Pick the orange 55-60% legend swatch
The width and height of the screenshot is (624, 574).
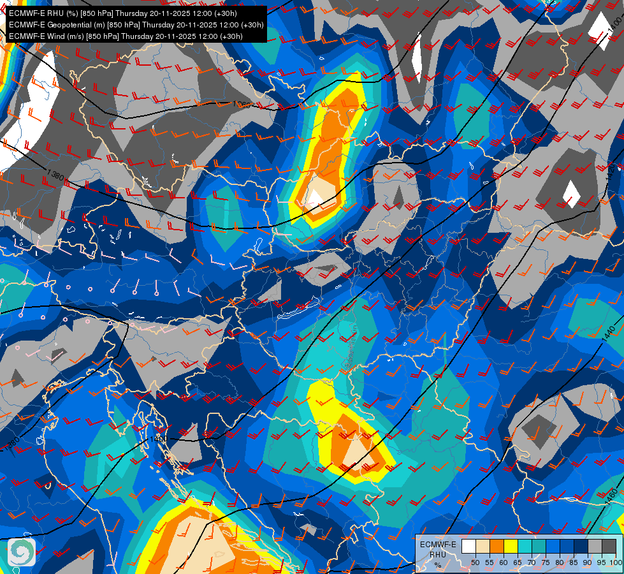point(497,546)
